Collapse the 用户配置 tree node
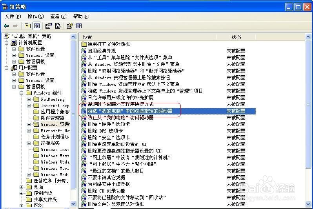Screen dimensions: 313x209 pyautogui.click(x=7, y=68)
